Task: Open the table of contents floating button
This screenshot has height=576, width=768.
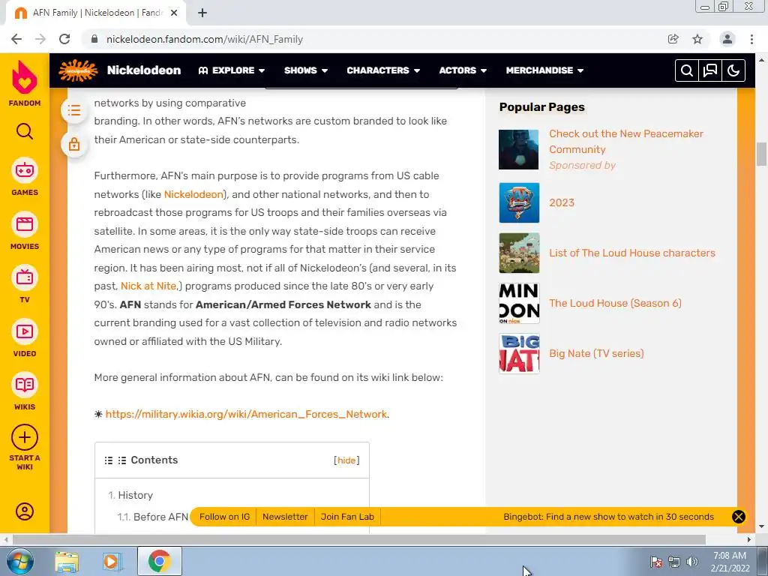Action: (74, 110)
